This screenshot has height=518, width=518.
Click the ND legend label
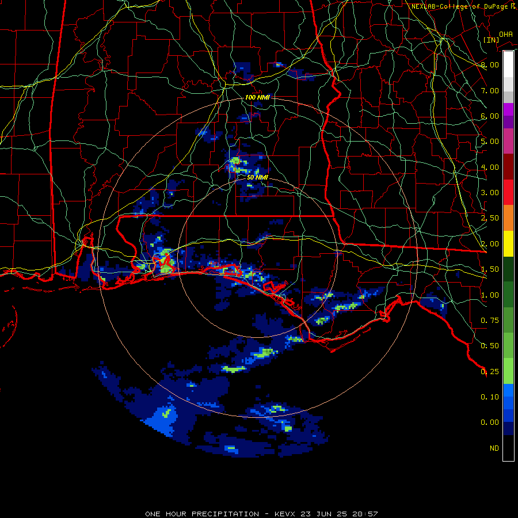click(494, 448)
